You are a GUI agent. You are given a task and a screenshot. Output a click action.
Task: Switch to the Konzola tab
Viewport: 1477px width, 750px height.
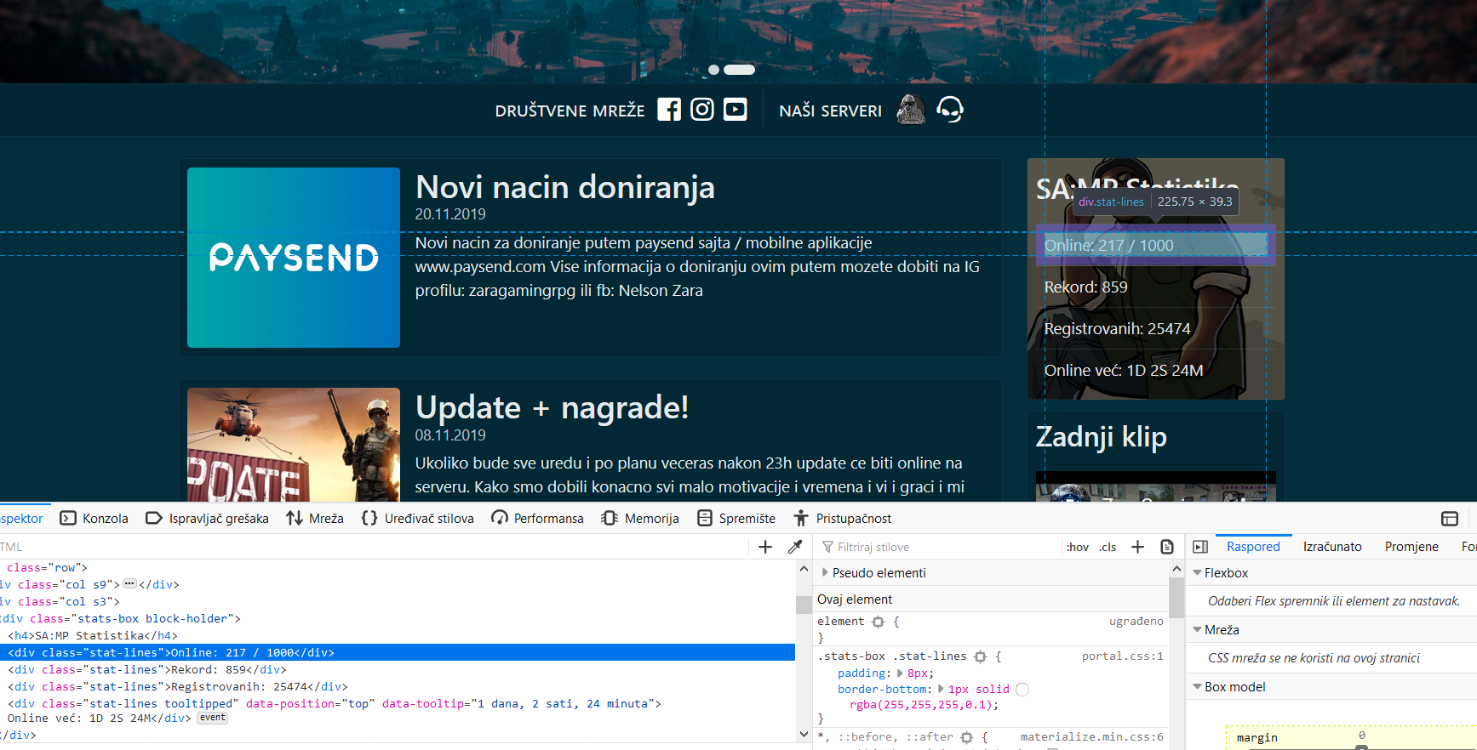click(x=94, y=519)
